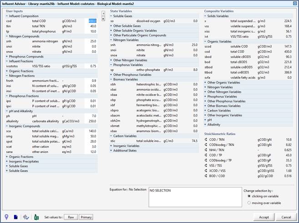Image resolution: width=299 pixels, height=223 pixels.
Task: Set values to Raw
Action: [71, 217]
